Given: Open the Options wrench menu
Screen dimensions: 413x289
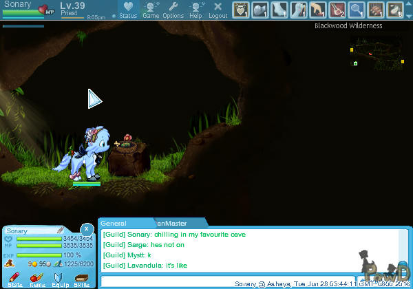Looking at the screenshot, I should coord(173,10).
